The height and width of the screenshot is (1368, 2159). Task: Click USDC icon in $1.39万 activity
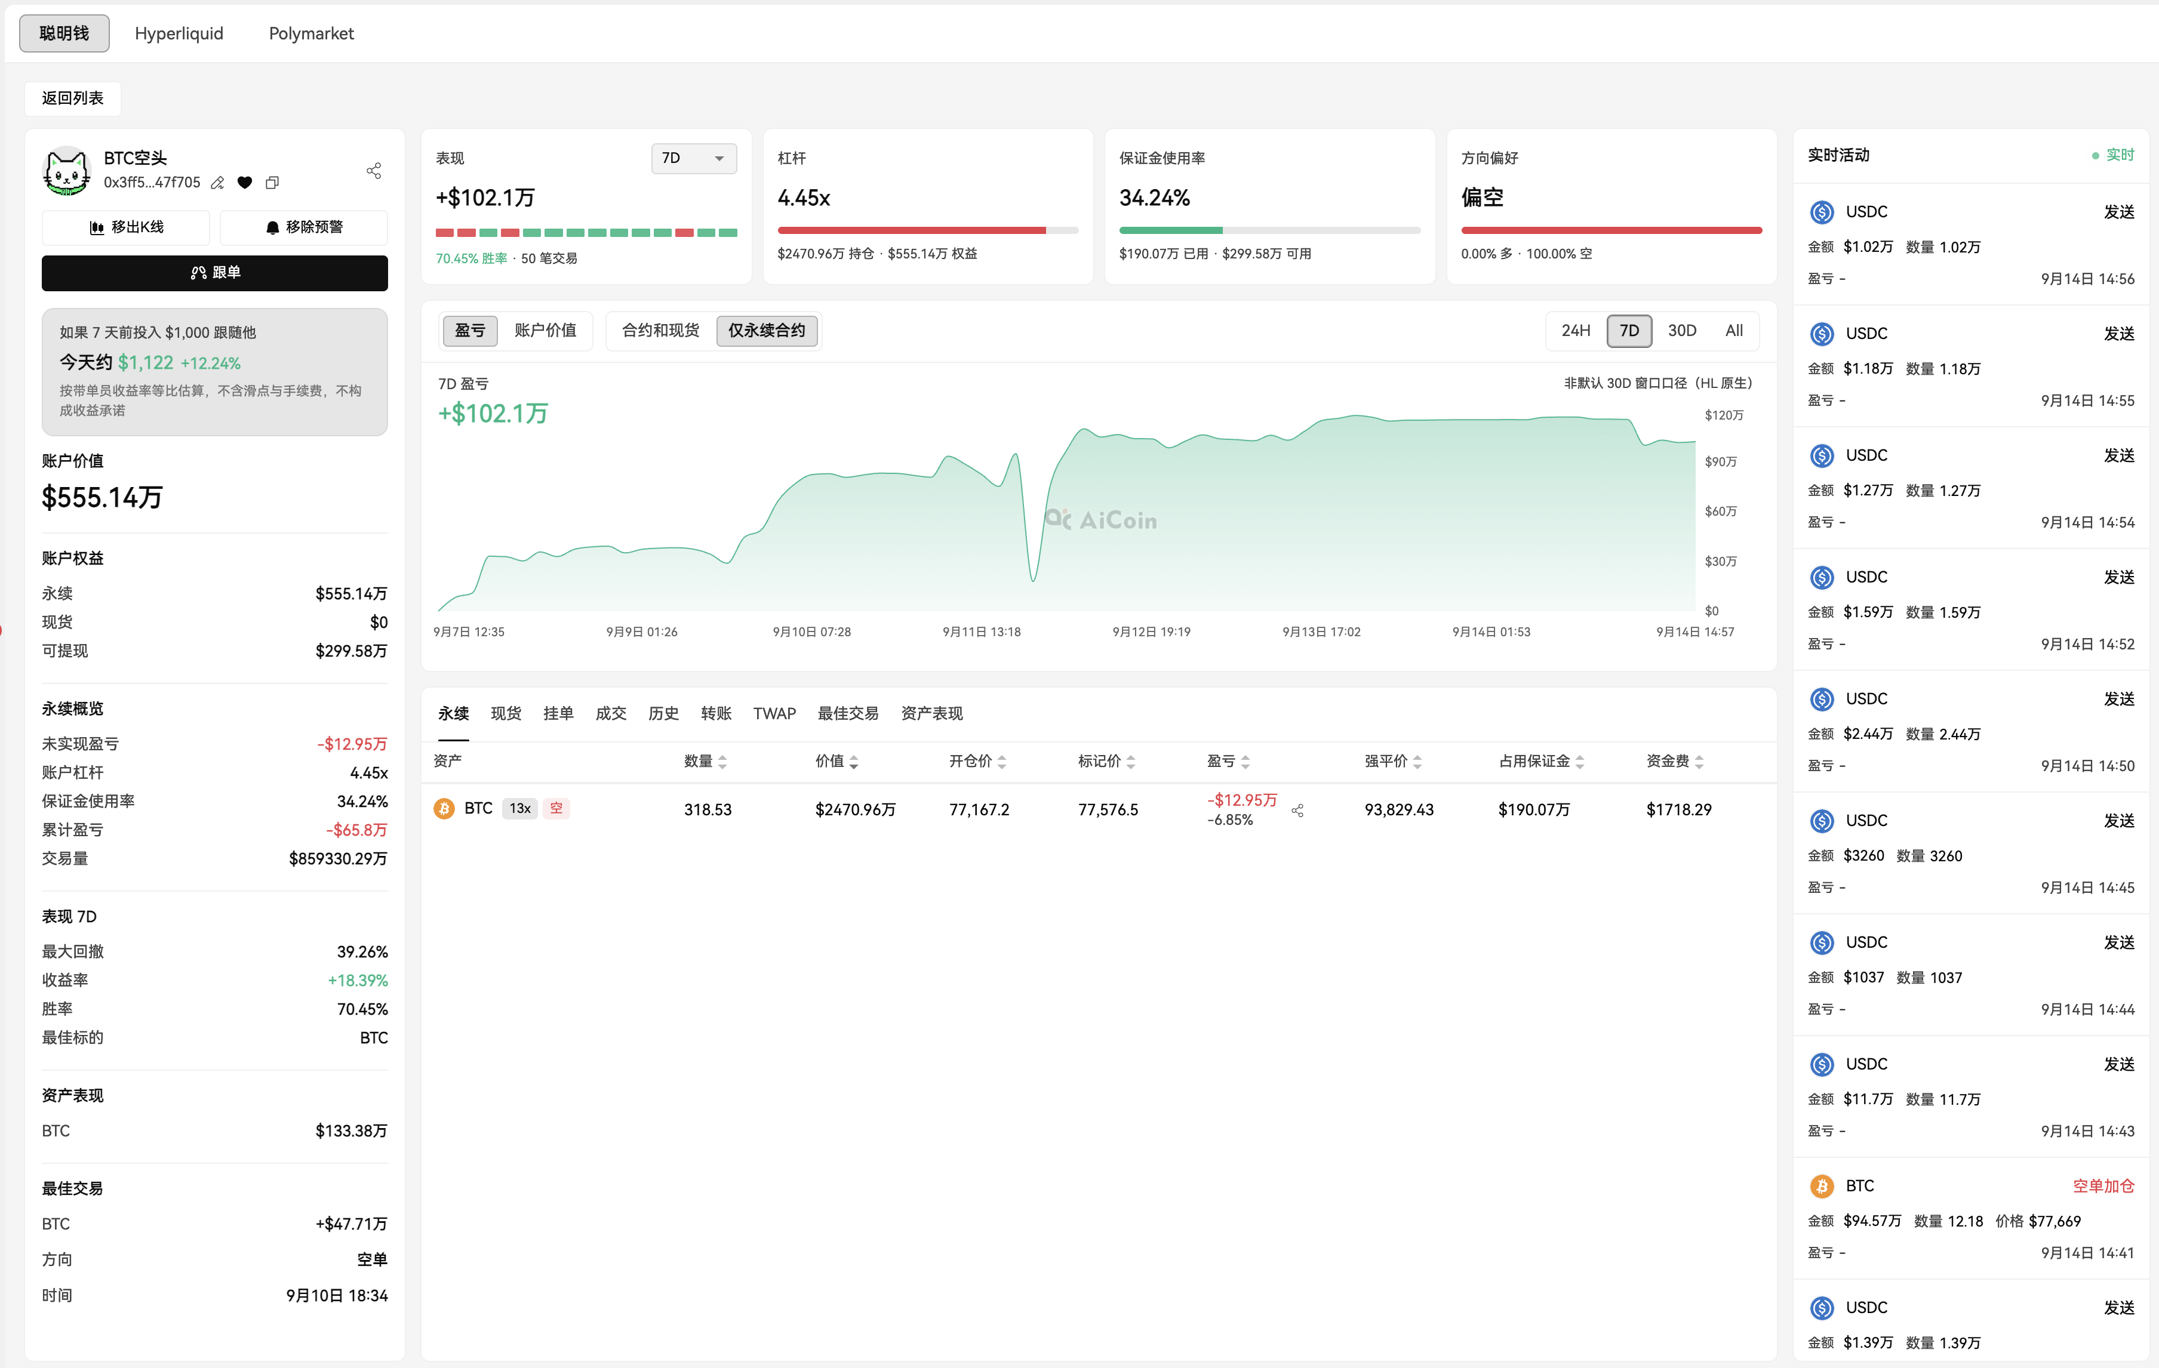point(1822,1309)
